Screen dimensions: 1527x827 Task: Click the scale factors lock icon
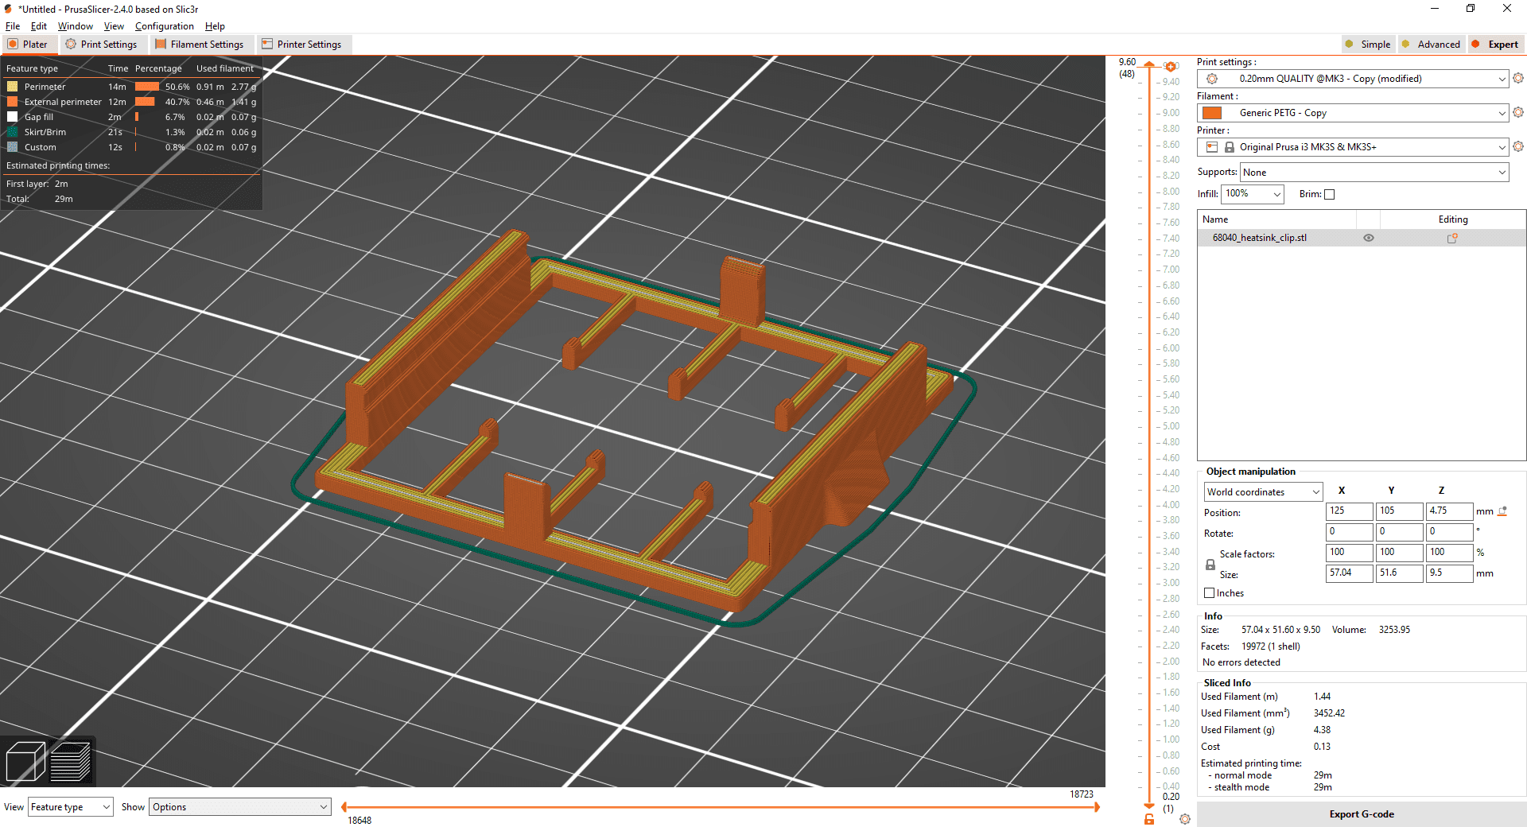click(x=1210, y=565)
